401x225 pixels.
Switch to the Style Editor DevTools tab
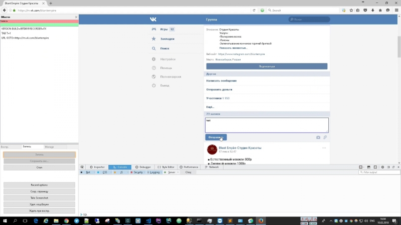[x=166, y=167]
